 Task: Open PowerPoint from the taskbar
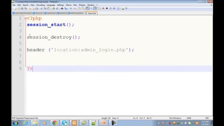(x=104, y=123)
